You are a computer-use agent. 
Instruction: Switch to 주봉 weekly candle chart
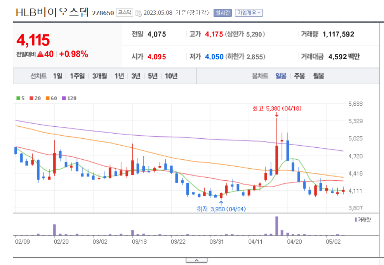(x=299, y=76)
